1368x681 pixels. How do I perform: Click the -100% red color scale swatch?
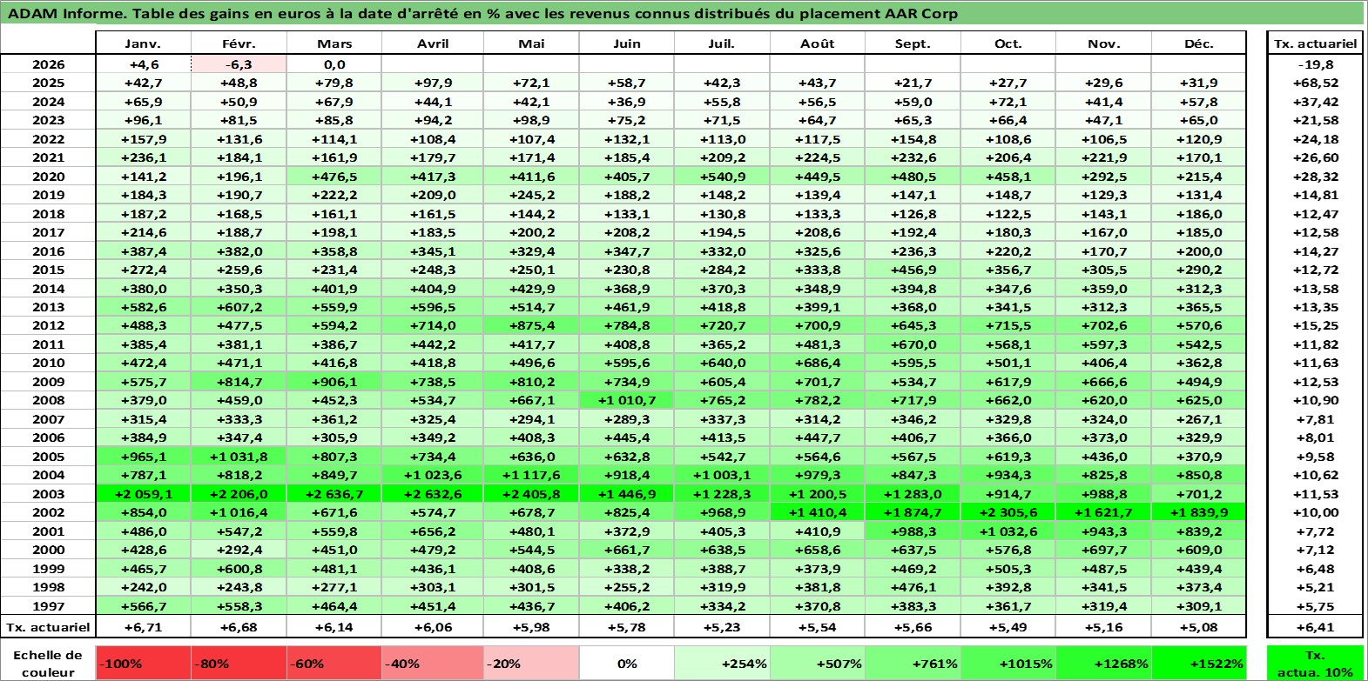tap(144, 663)
